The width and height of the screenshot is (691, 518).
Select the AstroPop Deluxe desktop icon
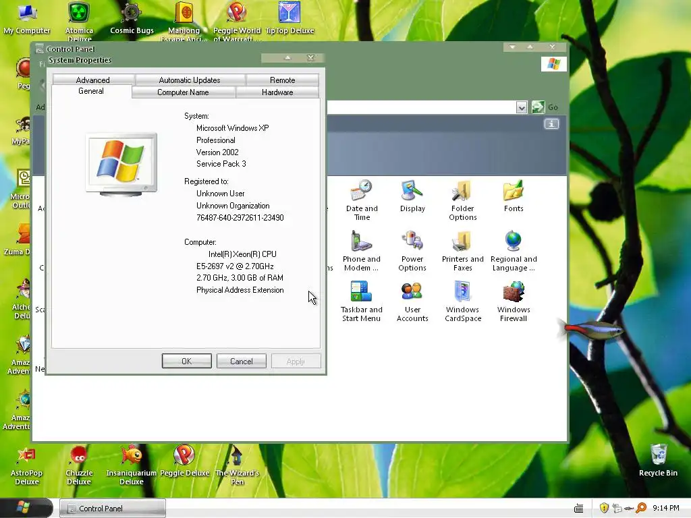click(26, 466)
